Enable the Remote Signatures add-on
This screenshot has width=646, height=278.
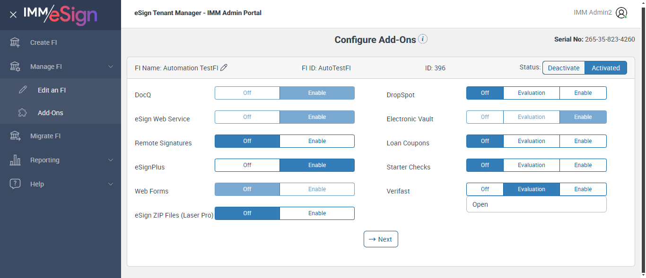pyautogui.click(x=317, y=141)
